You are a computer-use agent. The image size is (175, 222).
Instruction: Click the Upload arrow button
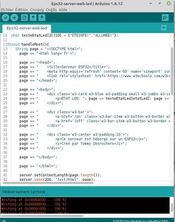[14, 18]
